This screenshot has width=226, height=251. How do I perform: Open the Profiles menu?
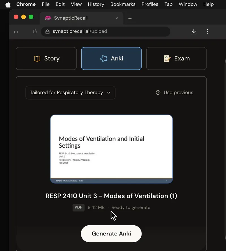(x=150, y=4)
